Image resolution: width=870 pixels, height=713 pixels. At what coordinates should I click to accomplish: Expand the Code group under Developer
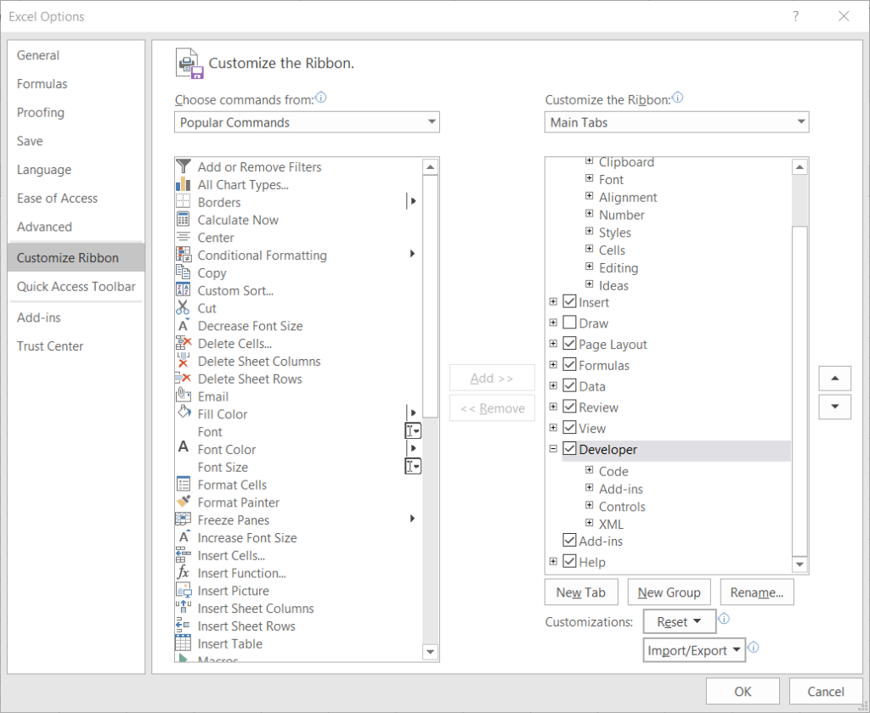pos(590,471)
